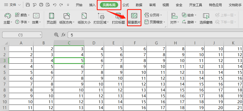This screenshot has height=111, width=243.
Task: Open the 开发工具 tab
Action: tap(196, 5)
